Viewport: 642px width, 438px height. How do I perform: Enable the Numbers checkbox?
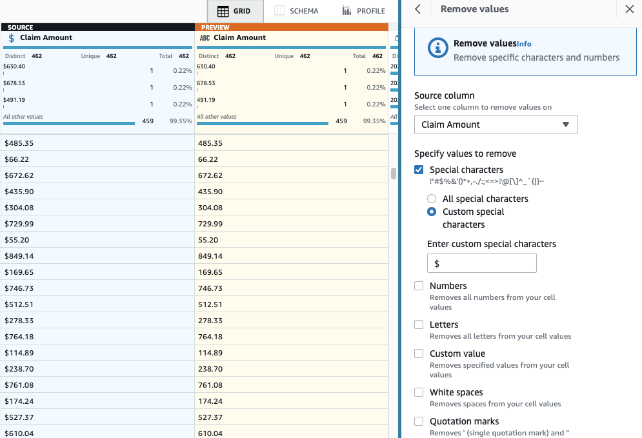[x=419, y=286]
